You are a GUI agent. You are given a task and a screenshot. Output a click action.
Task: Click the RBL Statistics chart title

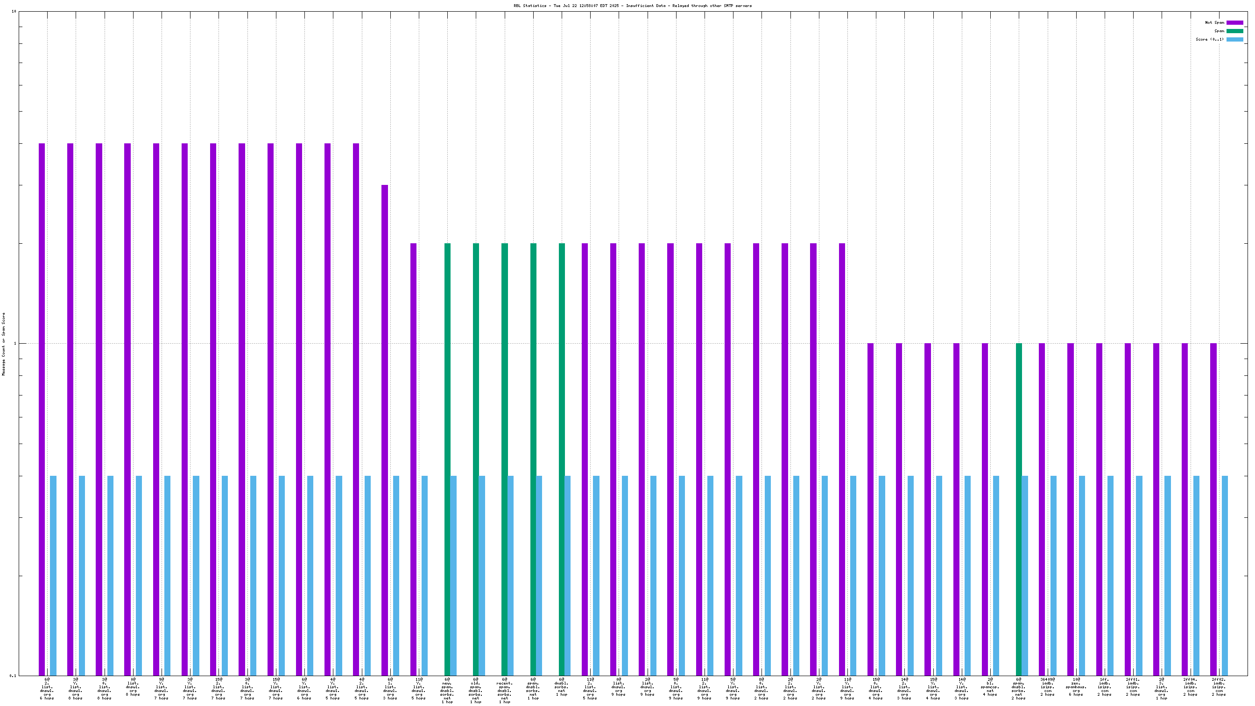tap(632, 6)
